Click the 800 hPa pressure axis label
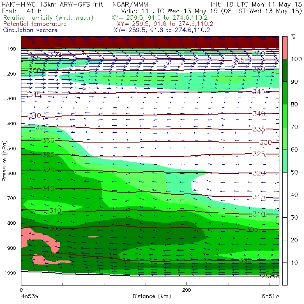 tap(12, 223)
